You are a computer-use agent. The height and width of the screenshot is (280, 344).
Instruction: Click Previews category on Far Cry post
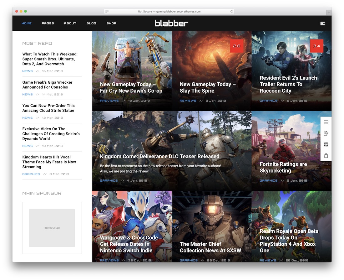point(109,101)
